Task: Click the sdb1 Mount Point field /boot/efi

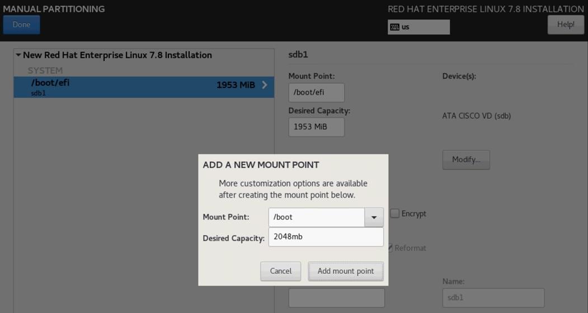Action: click(316, 92)
